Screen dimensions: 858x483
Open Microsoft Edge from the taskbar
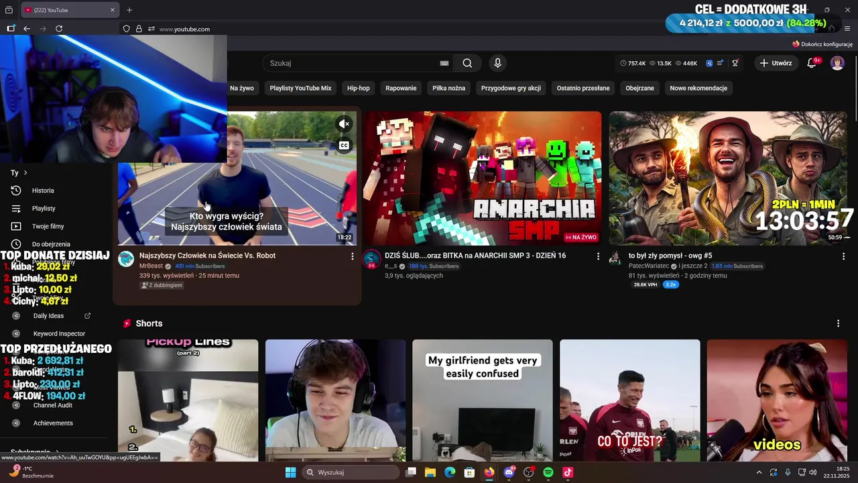point(450,472)
